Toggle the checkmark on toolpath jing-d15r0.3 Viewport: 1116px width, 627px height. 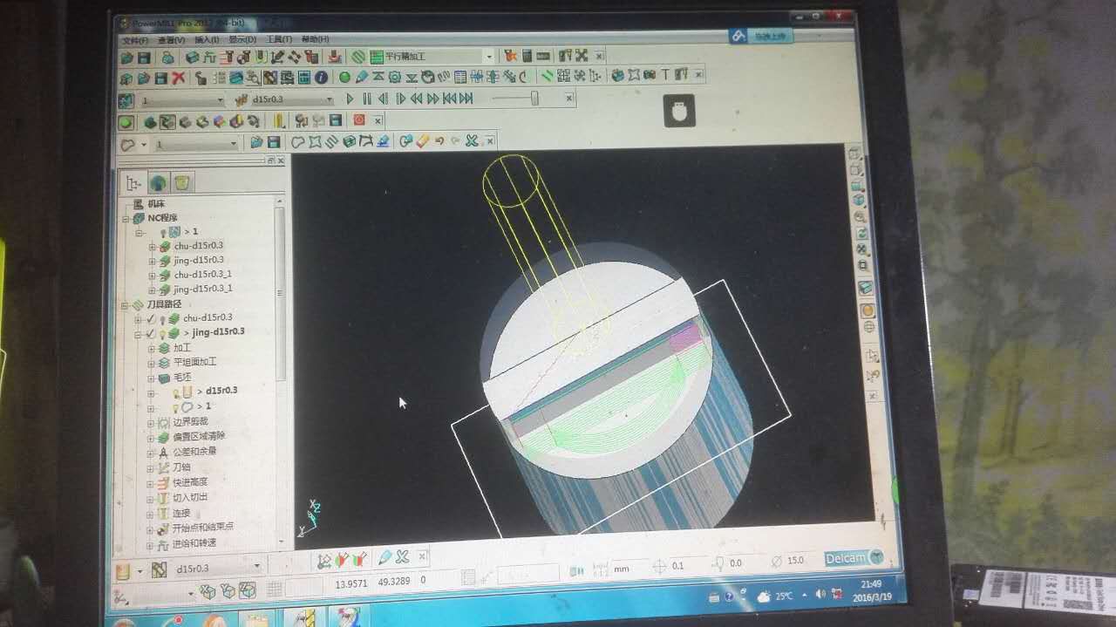click(x=150, y=333)
